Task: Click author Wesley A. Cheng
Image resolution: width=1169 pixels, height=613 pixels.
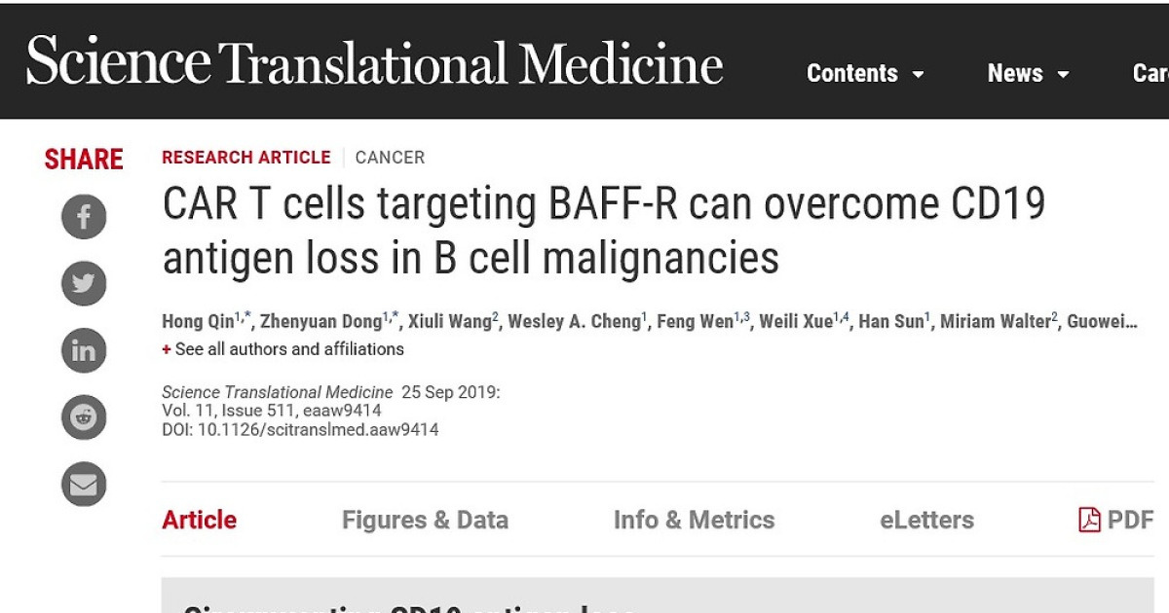Action: (574, 322)
